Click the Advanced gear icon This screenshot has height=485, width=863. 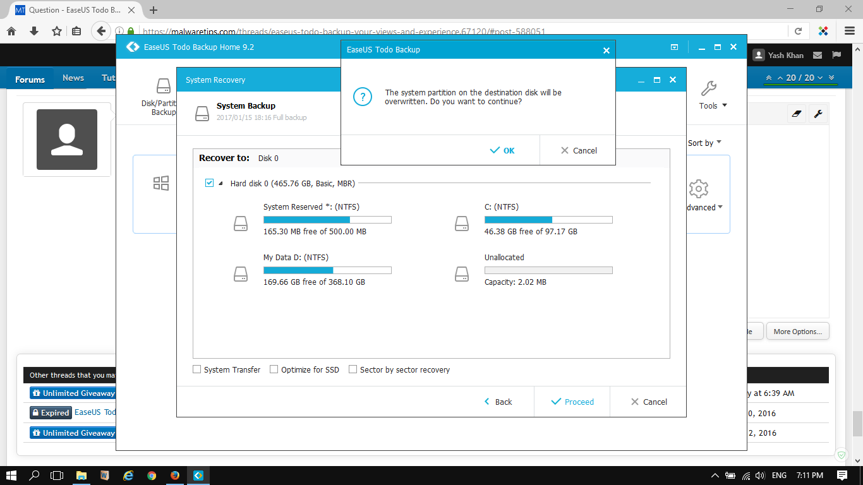(x=698, y=188)
